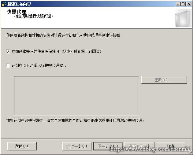Click the 新建发布向导 title bar text

click(19, 4)
